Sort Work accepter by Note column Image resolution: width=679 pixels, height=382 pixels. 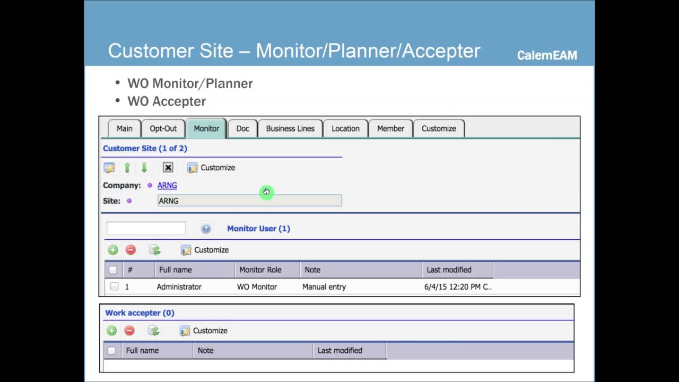pyautogui.click(x=254, y=351)
